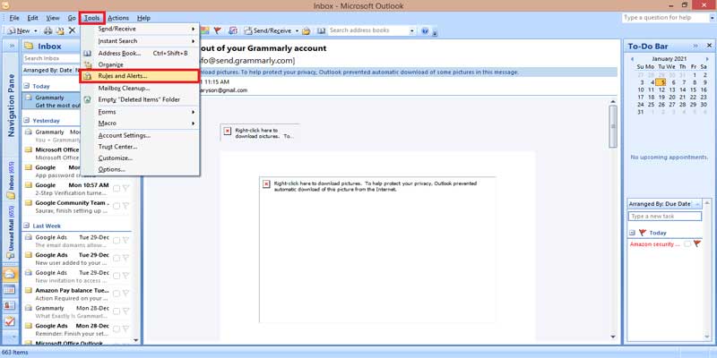Collapse the Today group in message list

[x=27, y=86]
